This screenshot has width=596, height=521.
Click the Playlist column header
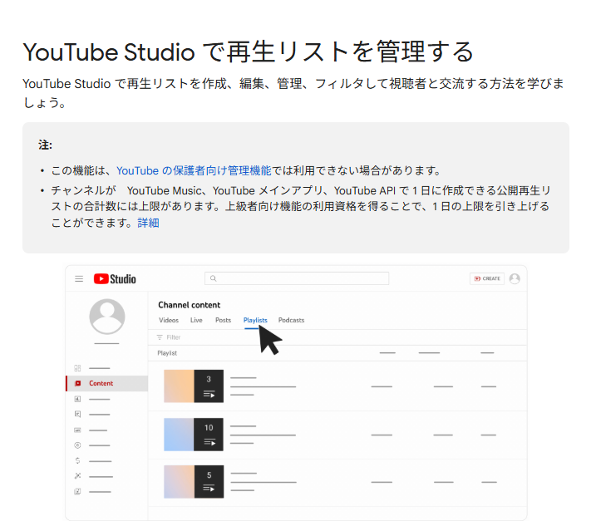click(x=167, y=353)
